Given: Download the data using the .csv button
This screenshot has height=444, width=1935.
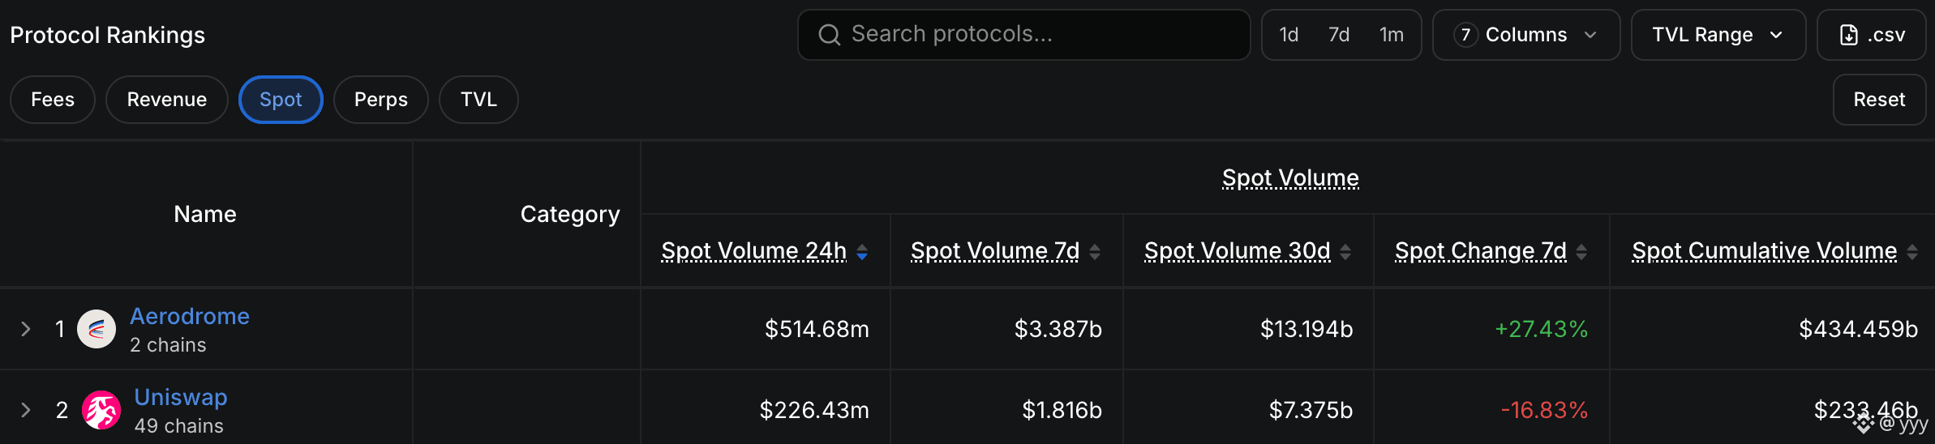Looking at the screenshot, I should pyautogui.click(x=1872, y=35).
